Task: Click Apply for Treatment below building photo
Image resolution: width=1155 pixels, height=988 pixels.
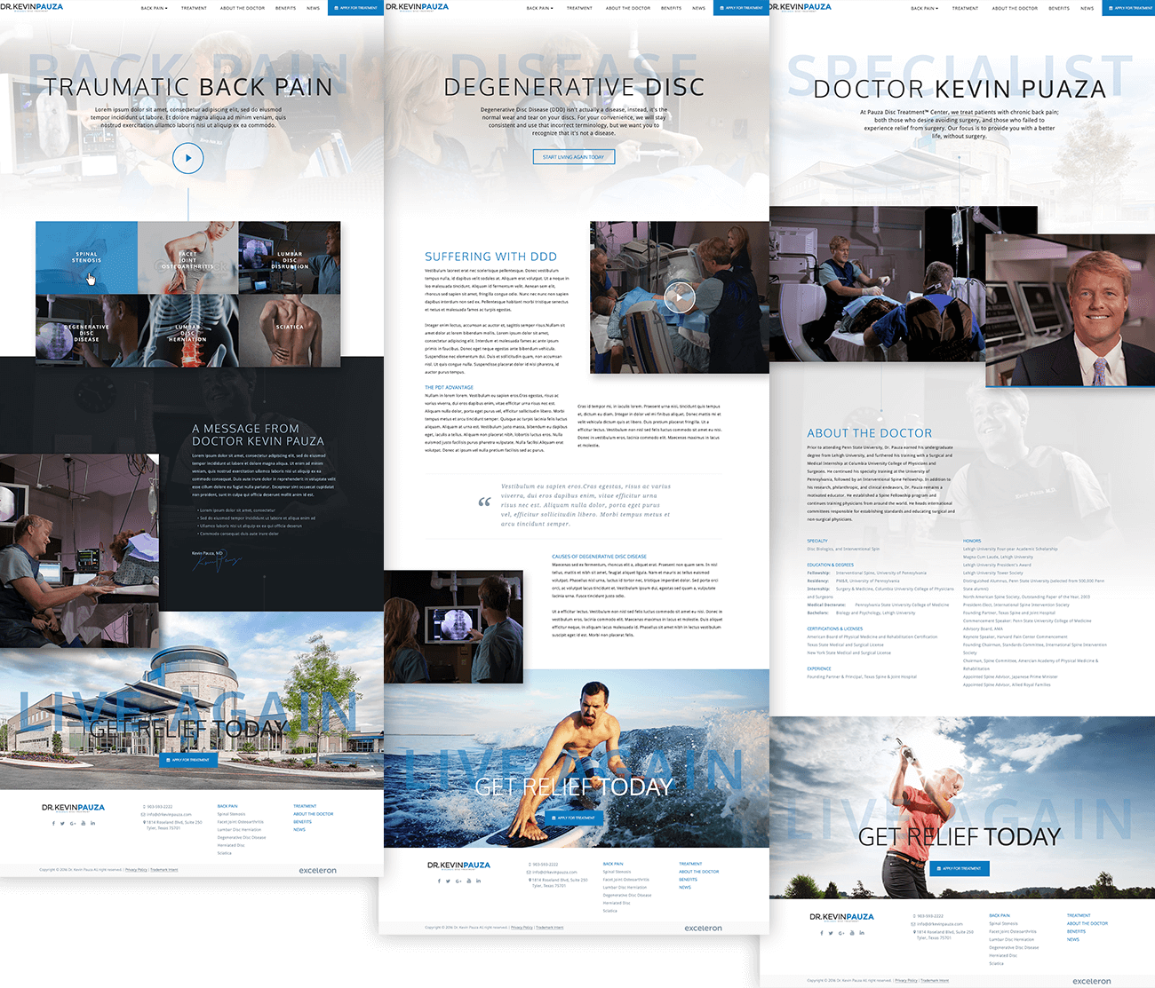Action: pyautogui.click(x=188, y=760)
